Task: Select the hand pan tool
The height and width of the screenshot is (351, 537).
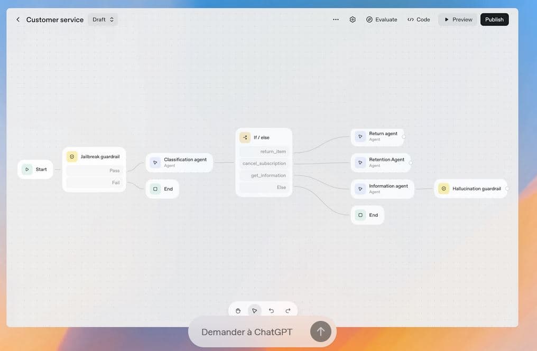Action: pyautogui.click(x=238, y=310)
